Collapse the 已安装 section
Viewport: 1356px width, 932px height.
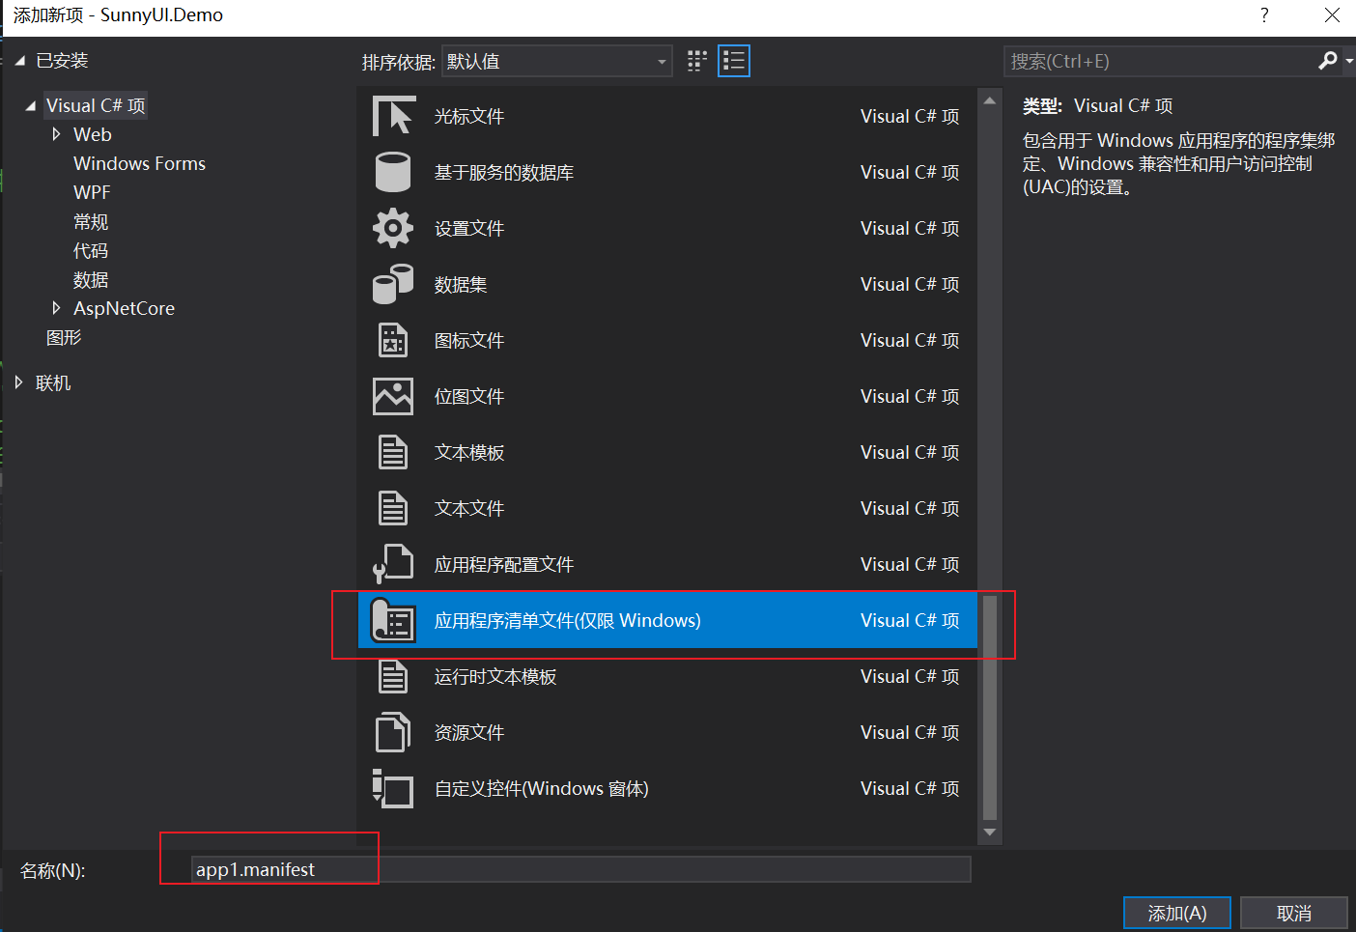(20, 61)
